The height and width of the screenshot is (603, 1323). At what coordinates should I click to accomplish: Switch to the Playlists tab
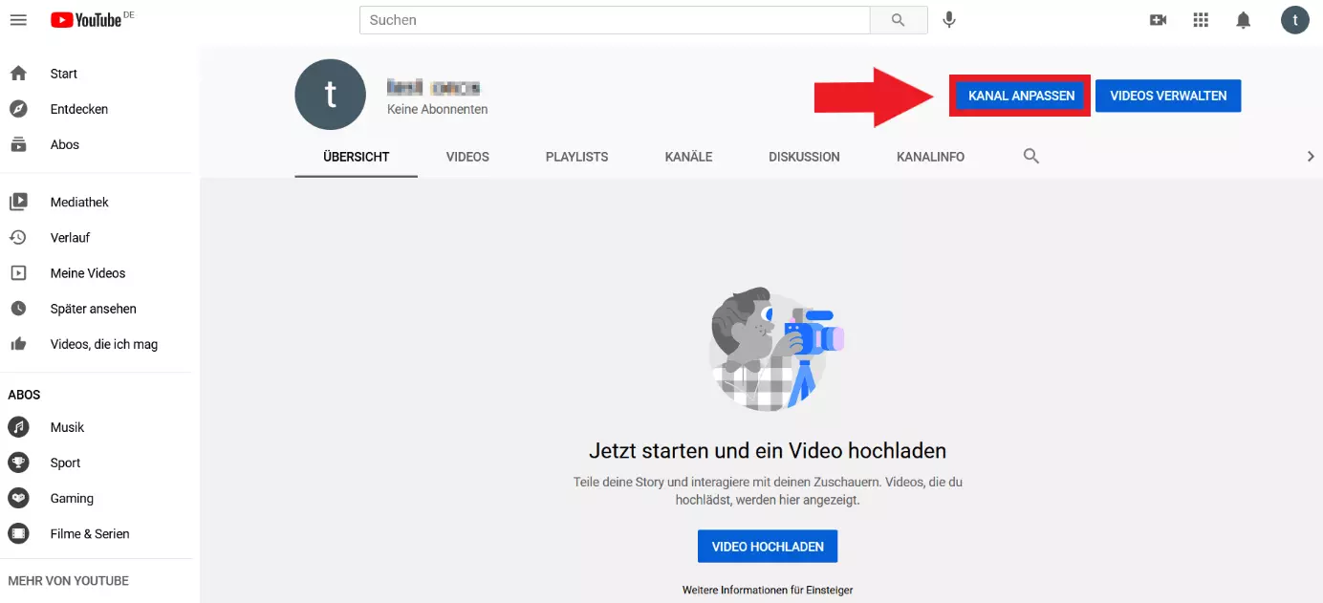tap(576, 157)
